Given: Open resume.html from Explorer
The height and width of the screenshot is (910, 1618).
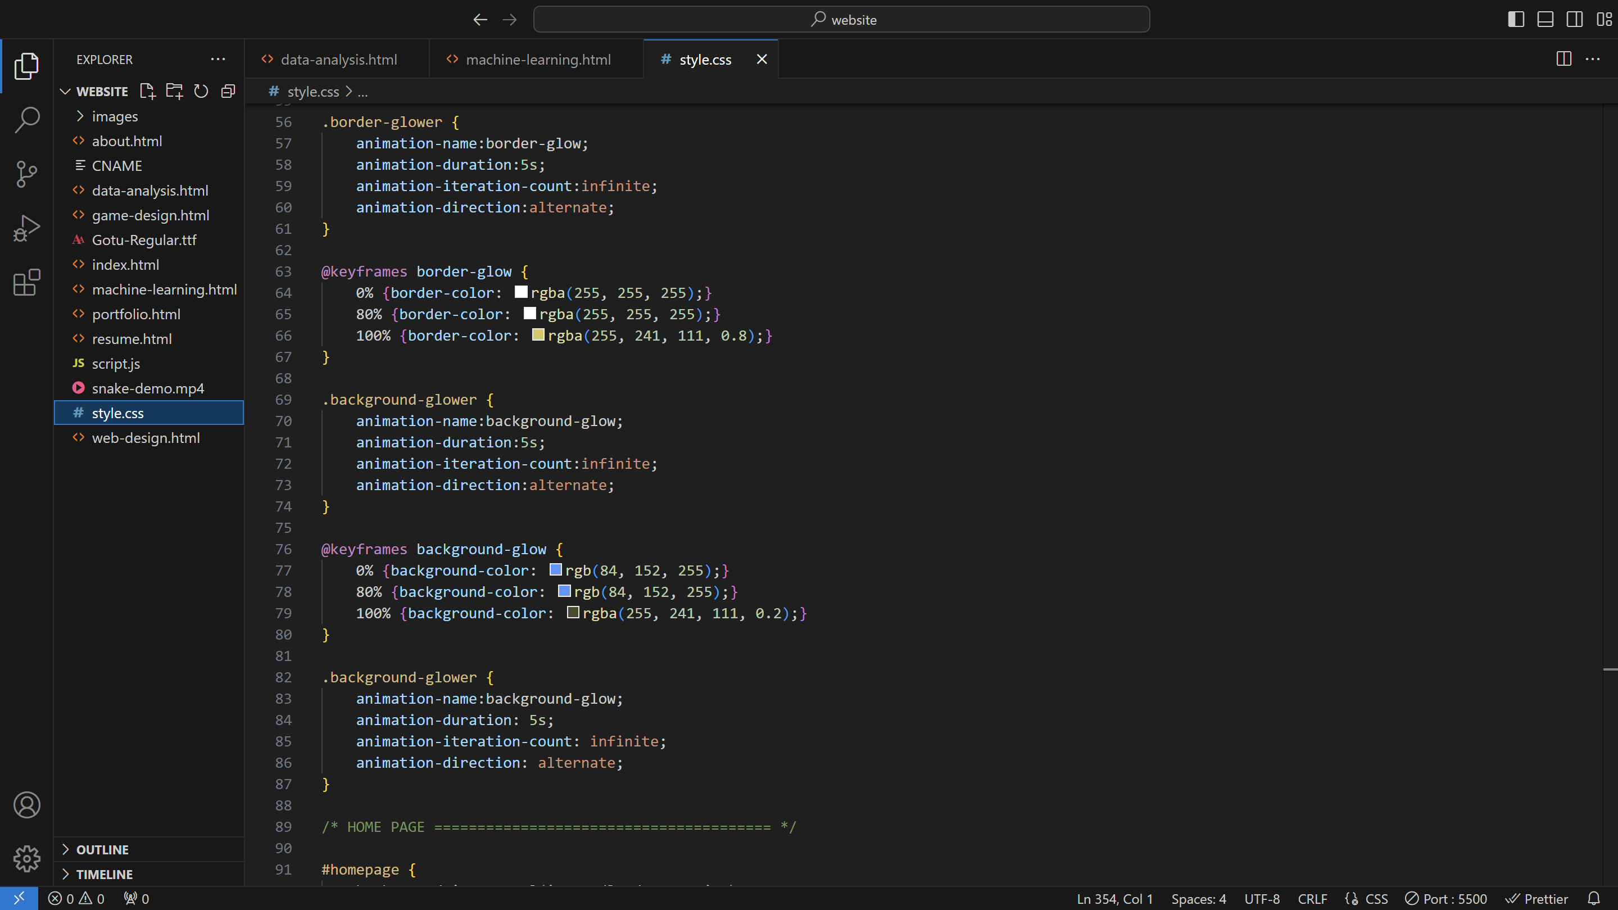Looking at the screenshot, I should tap(149, 338).
